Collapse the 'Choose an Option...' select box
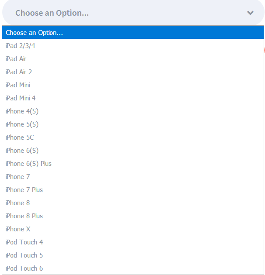This screenshot has width=265, height=275. pyautogui.click(x=131, y=13)
